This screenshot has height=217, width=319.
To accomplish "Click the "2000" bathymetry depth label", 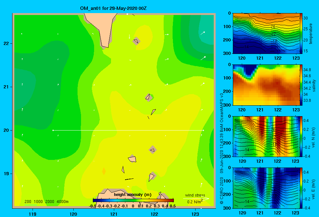I will 50,202.
